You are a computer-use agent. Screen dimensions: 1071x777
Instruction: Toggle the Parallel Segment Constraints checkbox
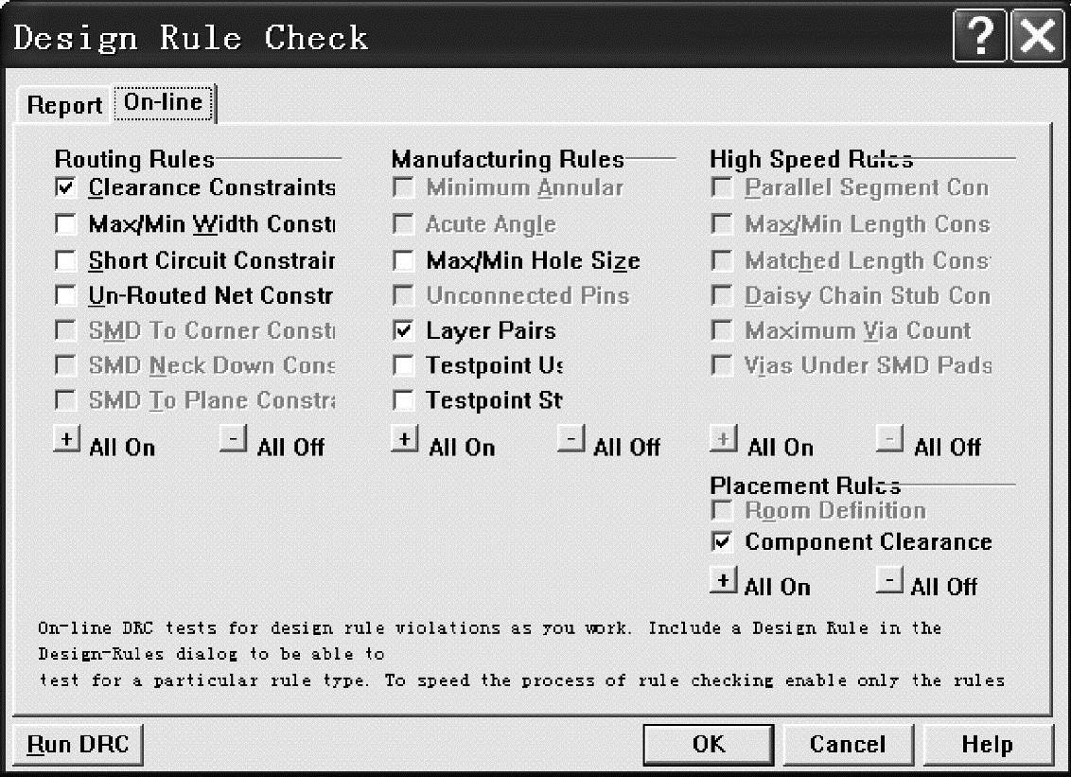722,187
